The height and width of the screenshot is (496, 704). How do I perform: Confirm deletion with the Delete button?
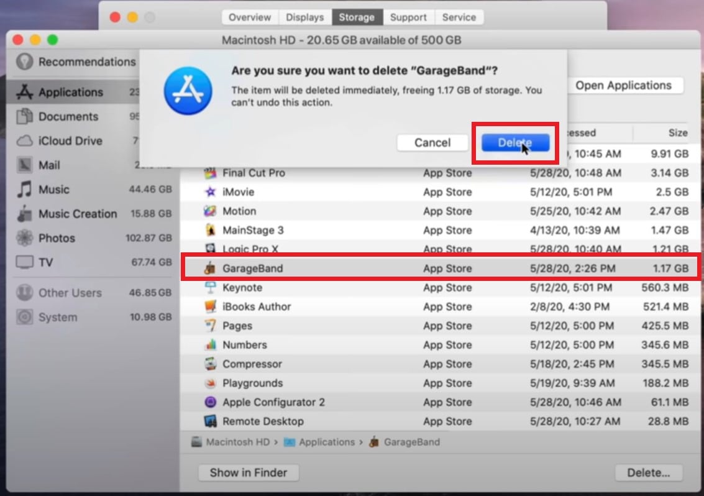(514, 142)
